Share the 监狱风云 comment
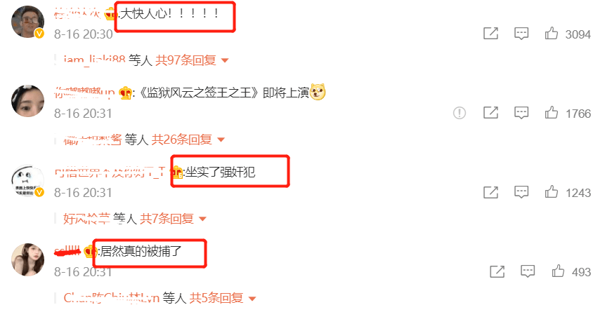This screenshot has height=312, width=605. (490, 113)
